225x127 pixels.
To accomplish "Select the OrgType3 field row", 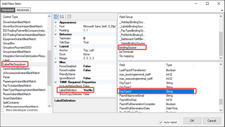I will pos(156,91).
